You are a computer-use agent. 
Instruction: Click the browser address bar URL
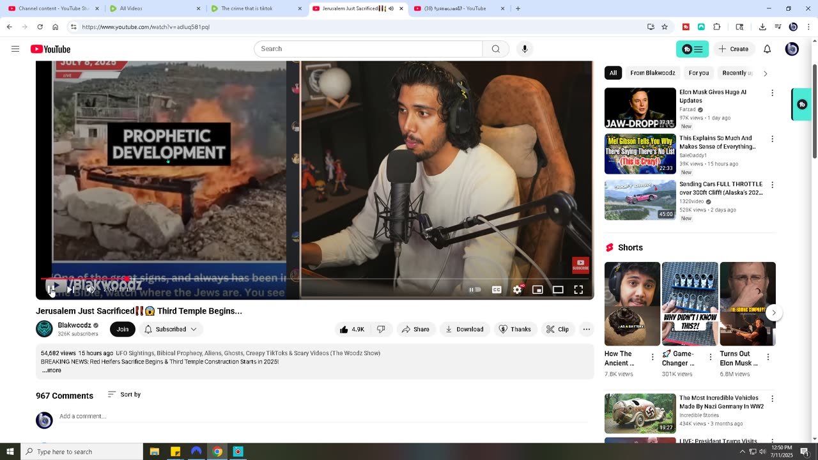click(146, 27)
